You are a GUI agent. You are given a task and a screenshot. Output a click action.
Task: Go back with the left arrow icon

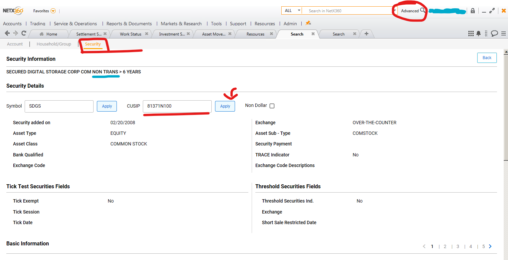click(7, 33)
